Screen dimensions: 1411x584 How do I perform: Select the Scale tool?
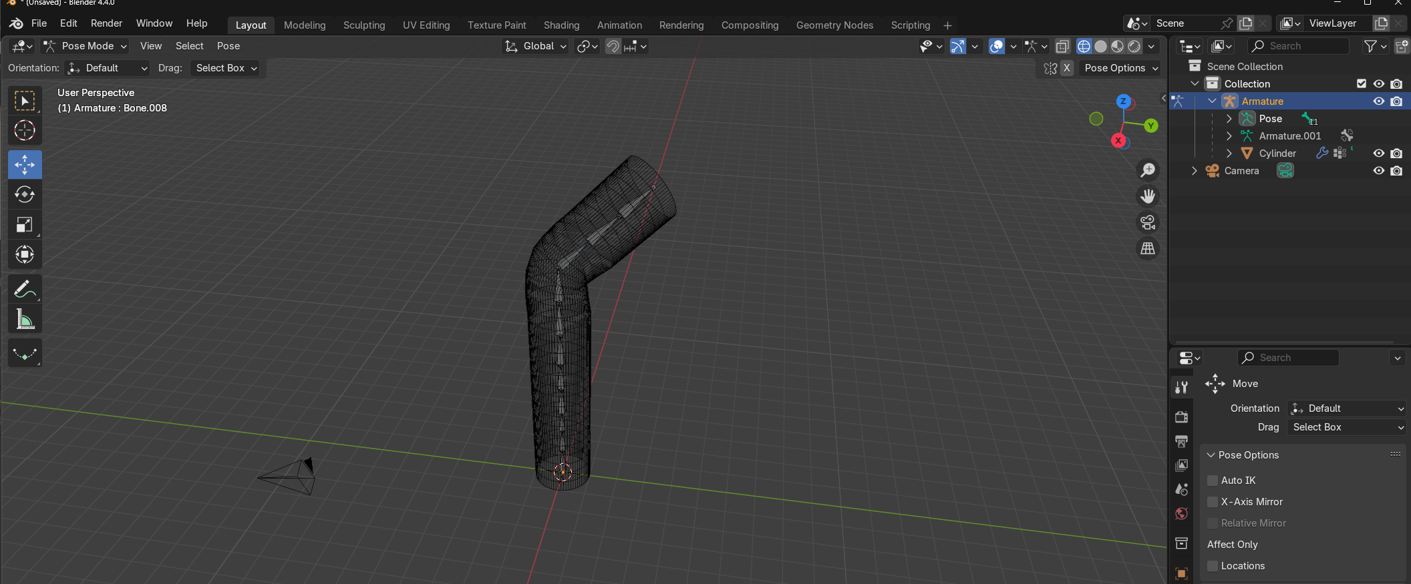(x=25, y=225)
